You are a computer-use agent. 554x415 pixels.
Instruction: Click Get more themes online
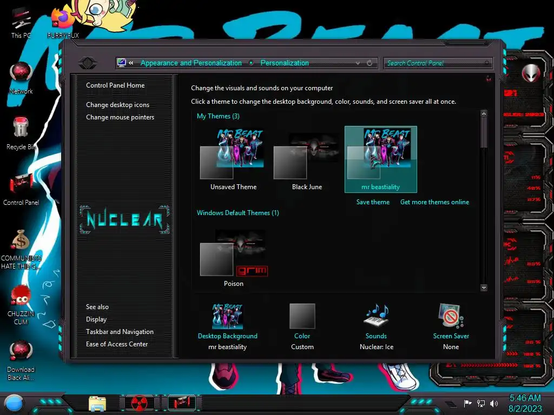pyautogui.click(x=434, y=202)
